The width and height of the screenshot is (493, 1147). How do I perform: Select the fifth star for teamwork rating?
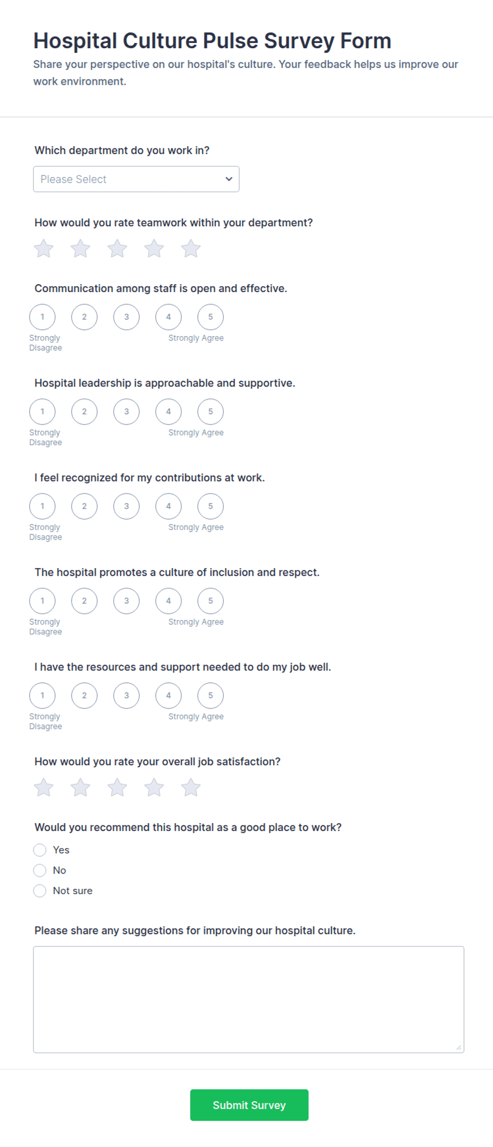pos(191,249)
